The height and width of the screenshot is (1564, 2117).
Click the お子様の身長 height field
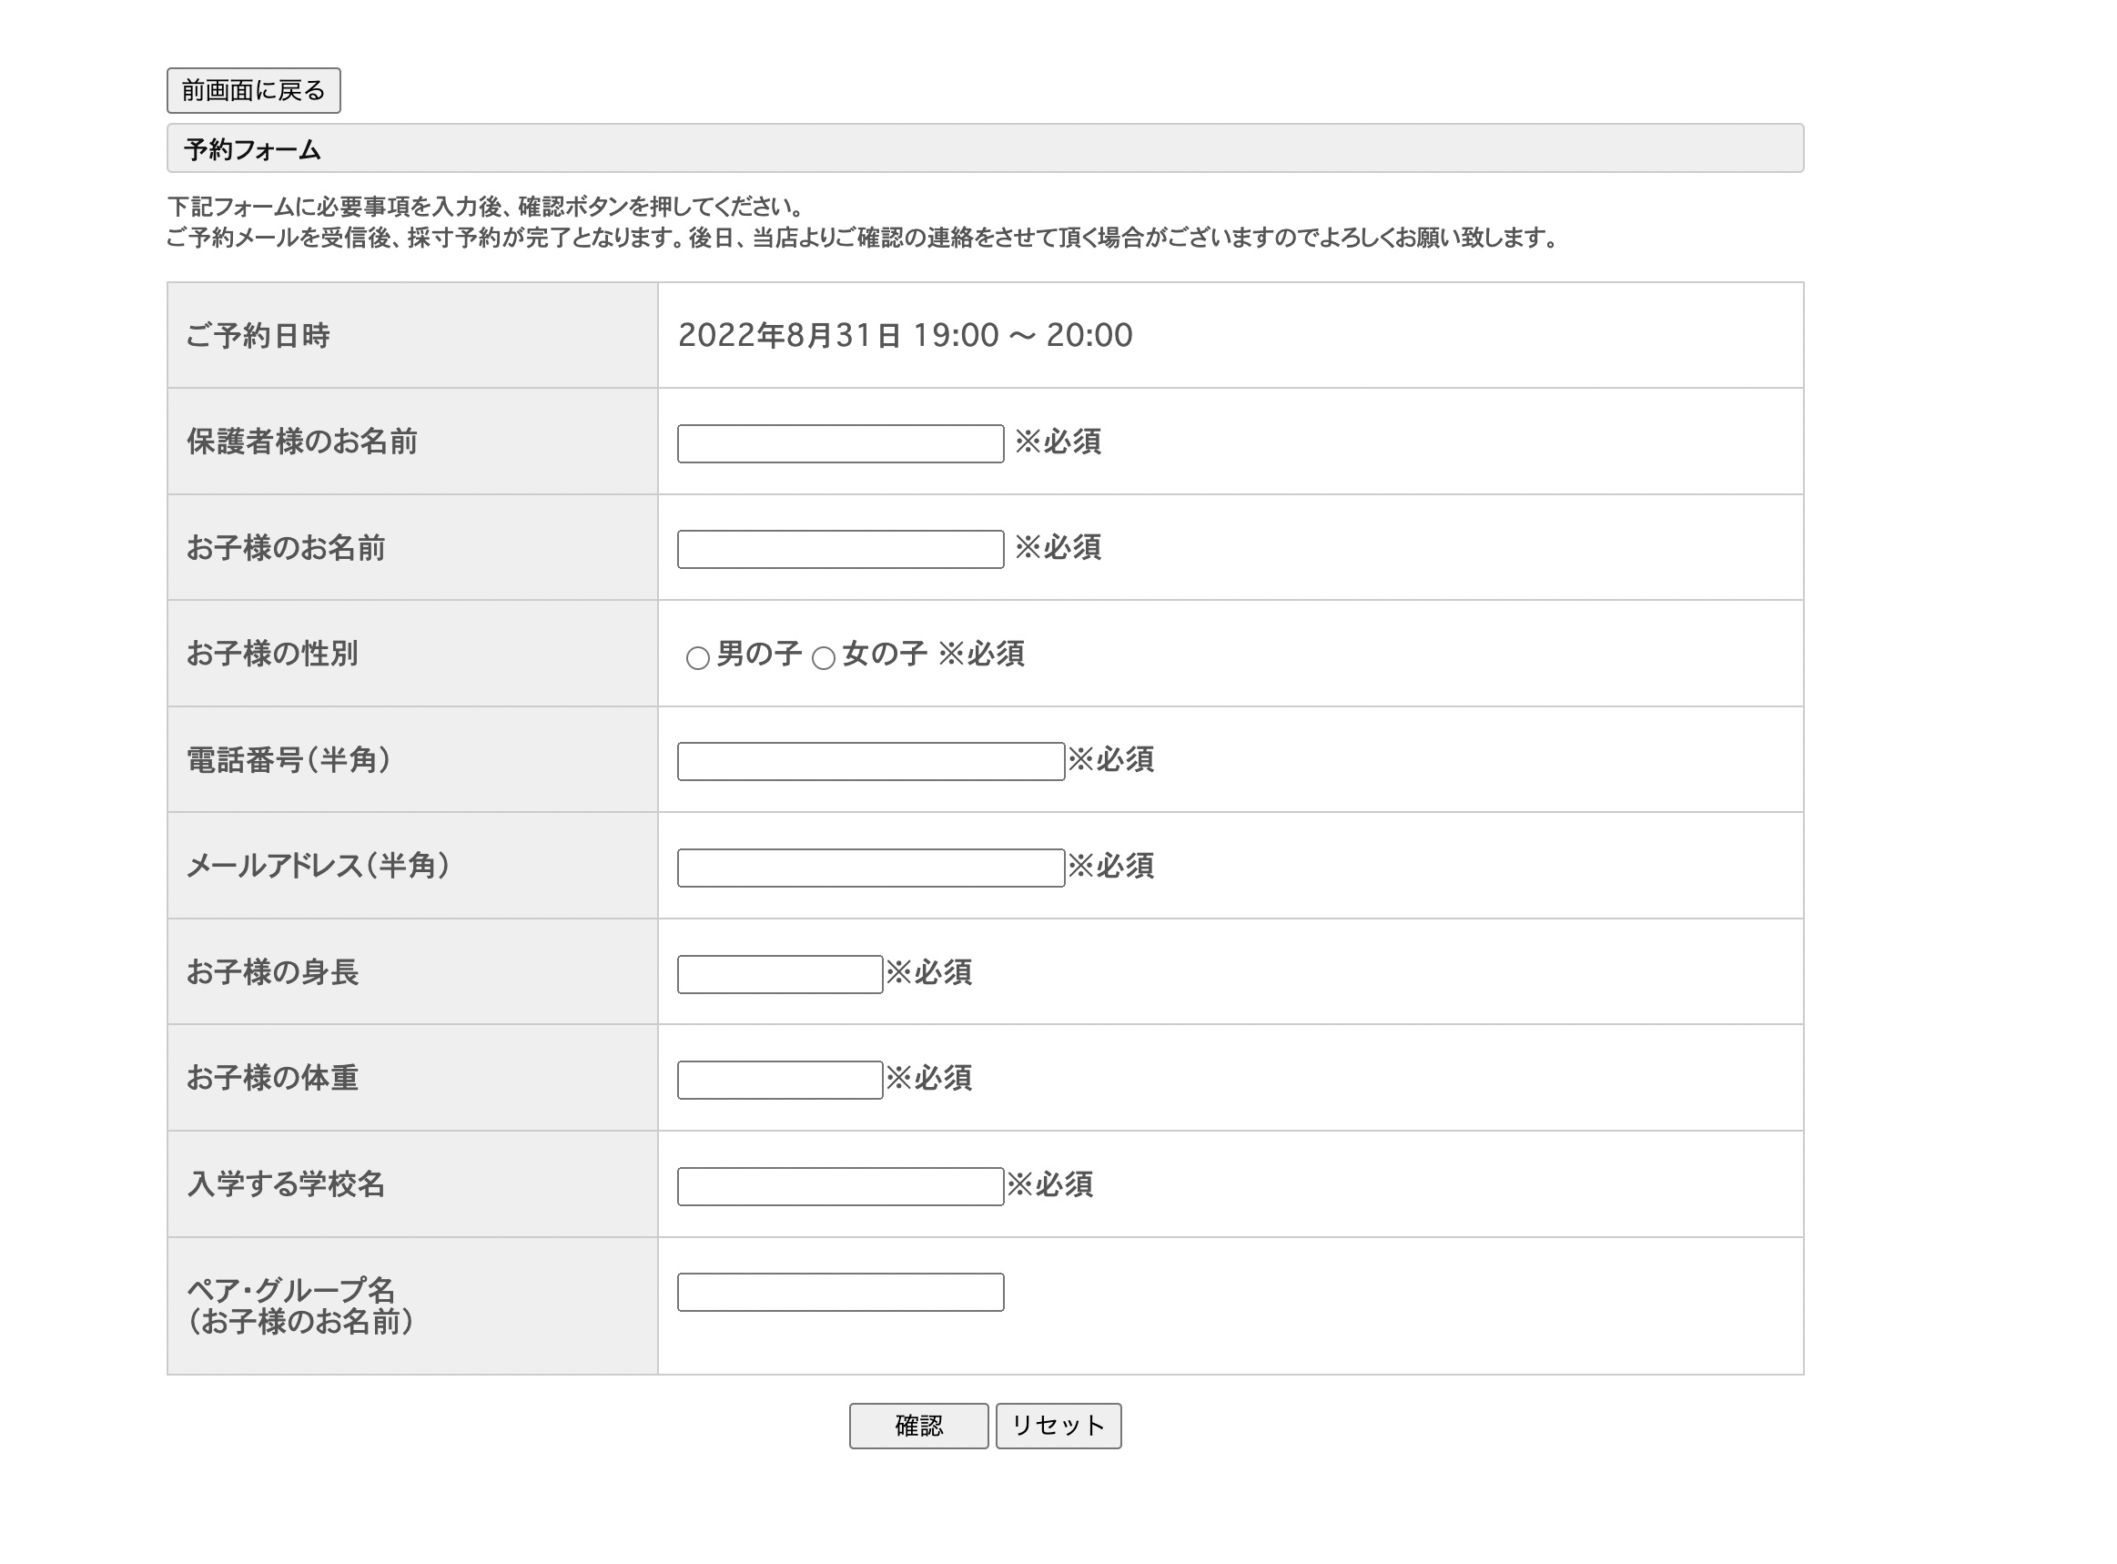click(x=780, y=974)
